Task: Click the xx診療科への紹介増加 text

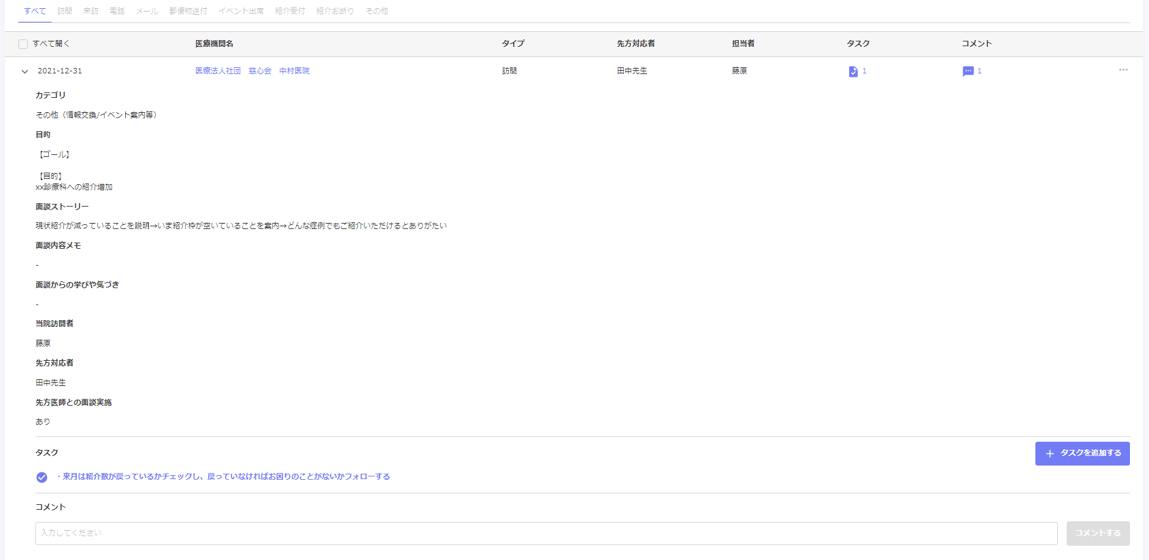Action: pyautogui.click(x=74, y=187)
